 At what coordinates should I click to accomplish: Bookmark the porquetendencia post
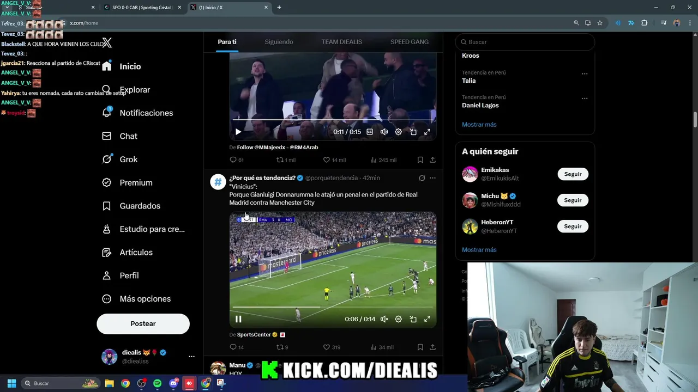coord(420,347)
